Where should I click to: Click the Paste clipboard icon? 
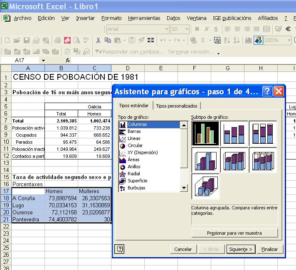(x=117, y=40)
